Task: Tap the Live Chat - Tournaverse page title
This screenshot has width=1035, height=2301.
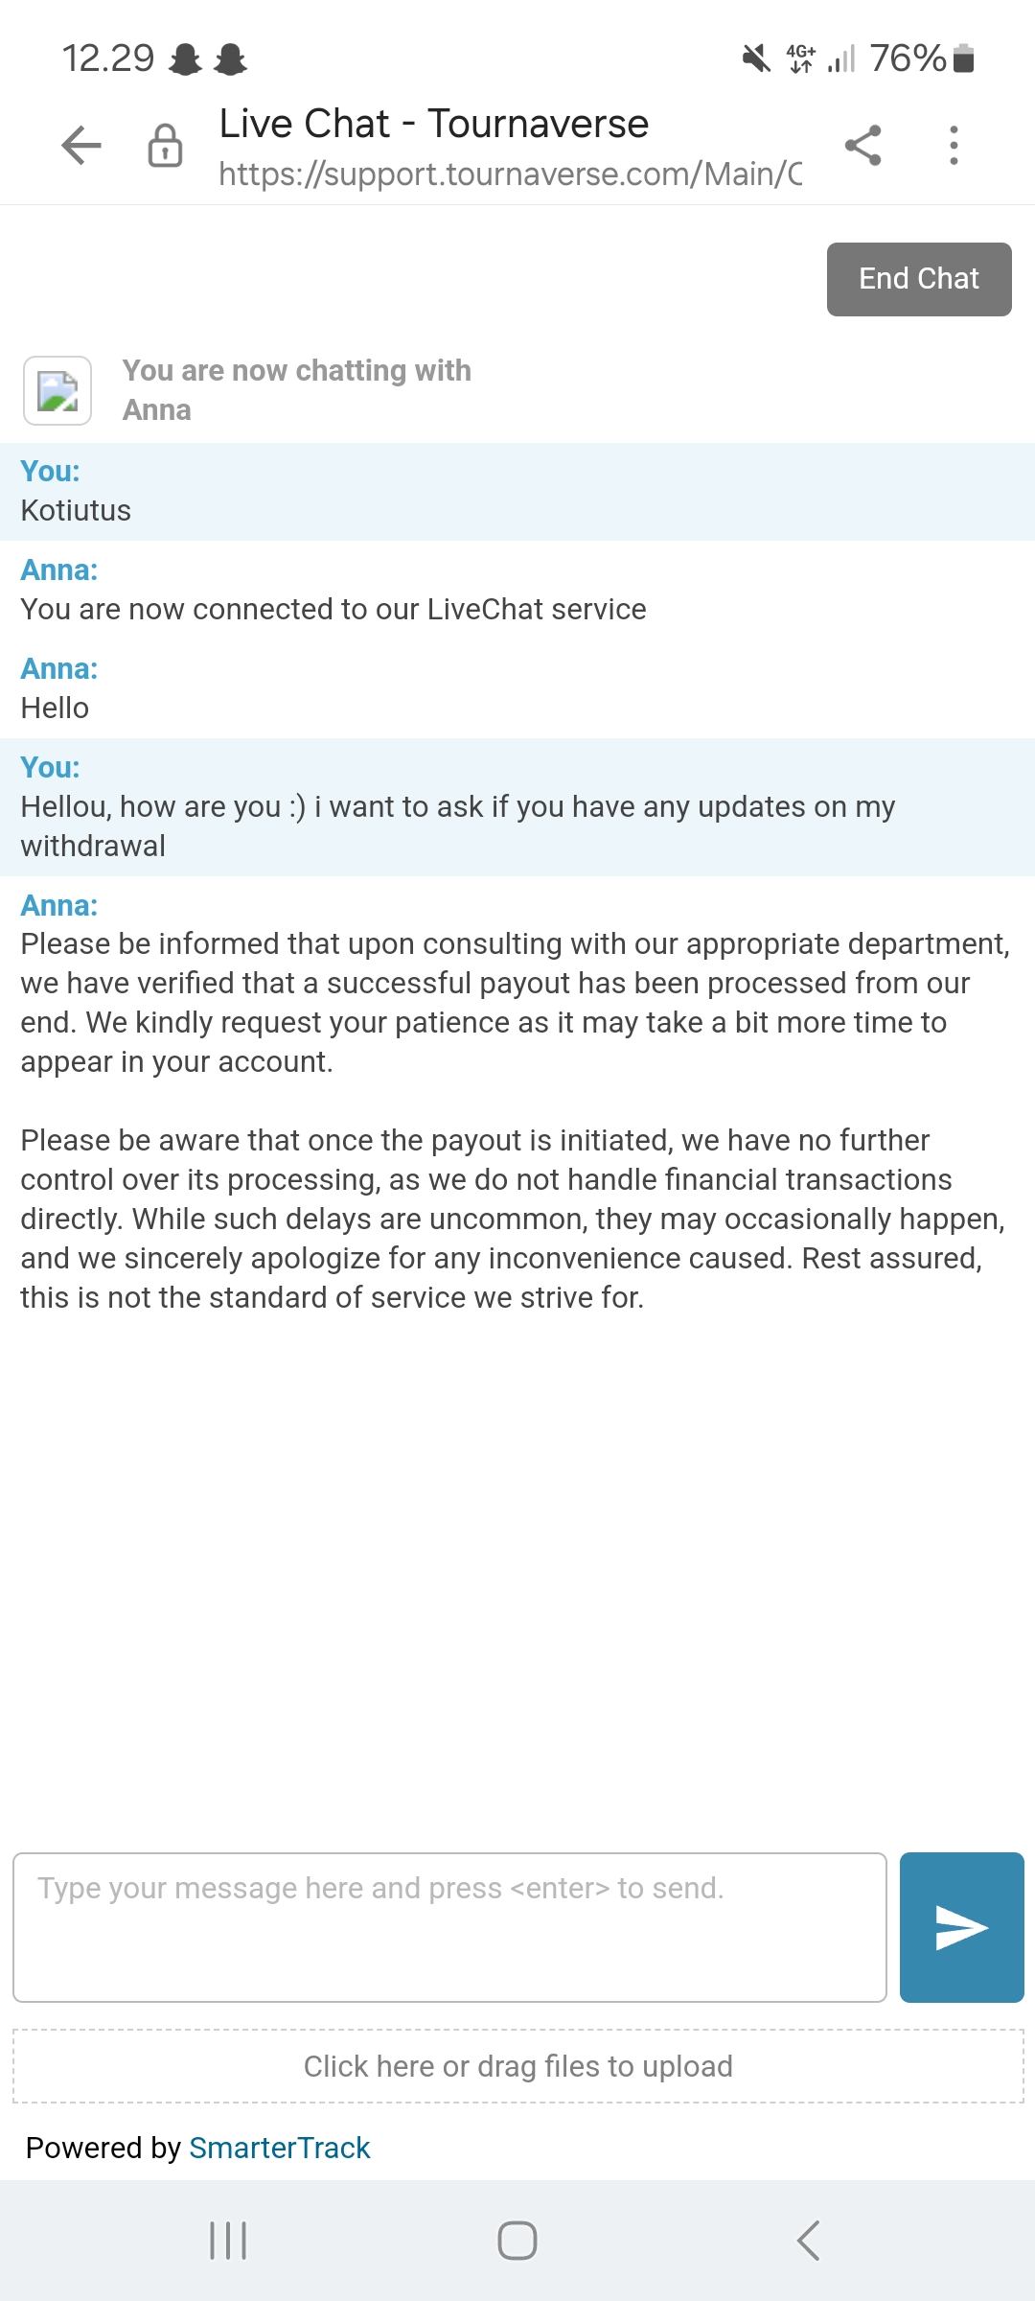Action: (x=433, y=124)
